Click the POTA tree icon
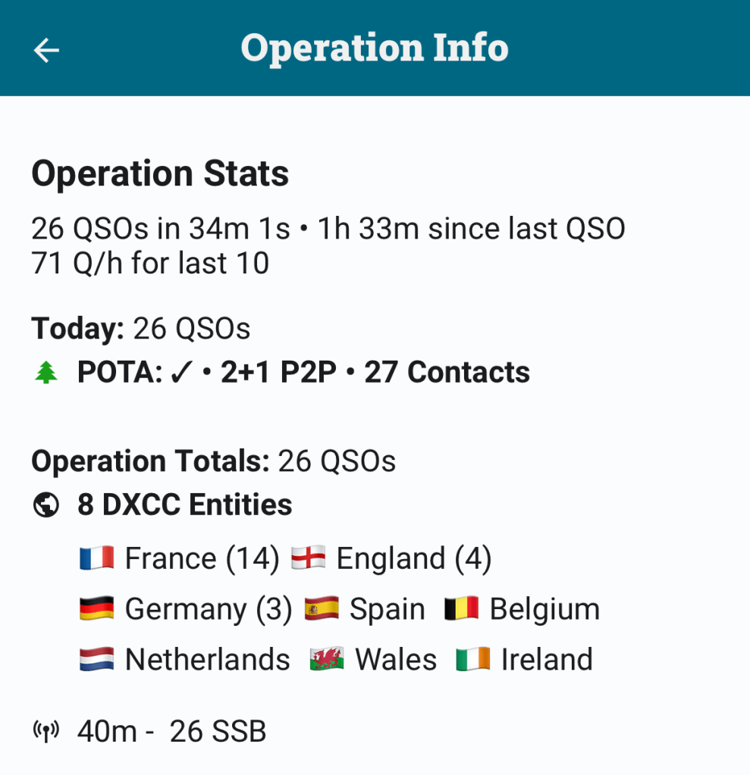The height and width of the screenshot is (775, 750). 46,373
